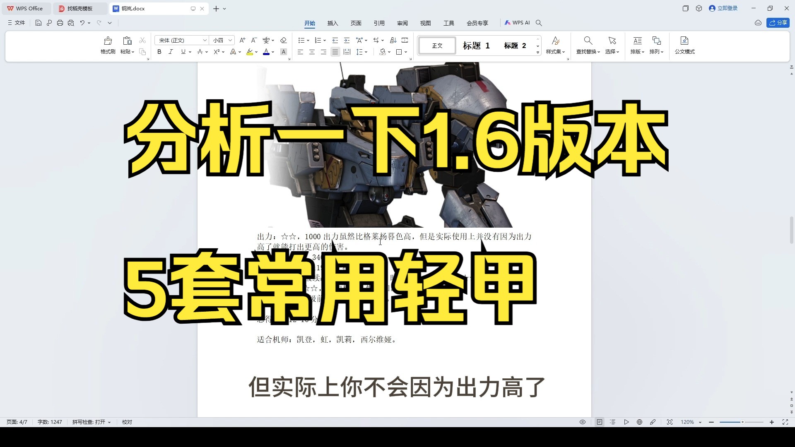795x447 pixels.
Task: Expand the numbered list dropdown arrow
Action: point(325,41)
